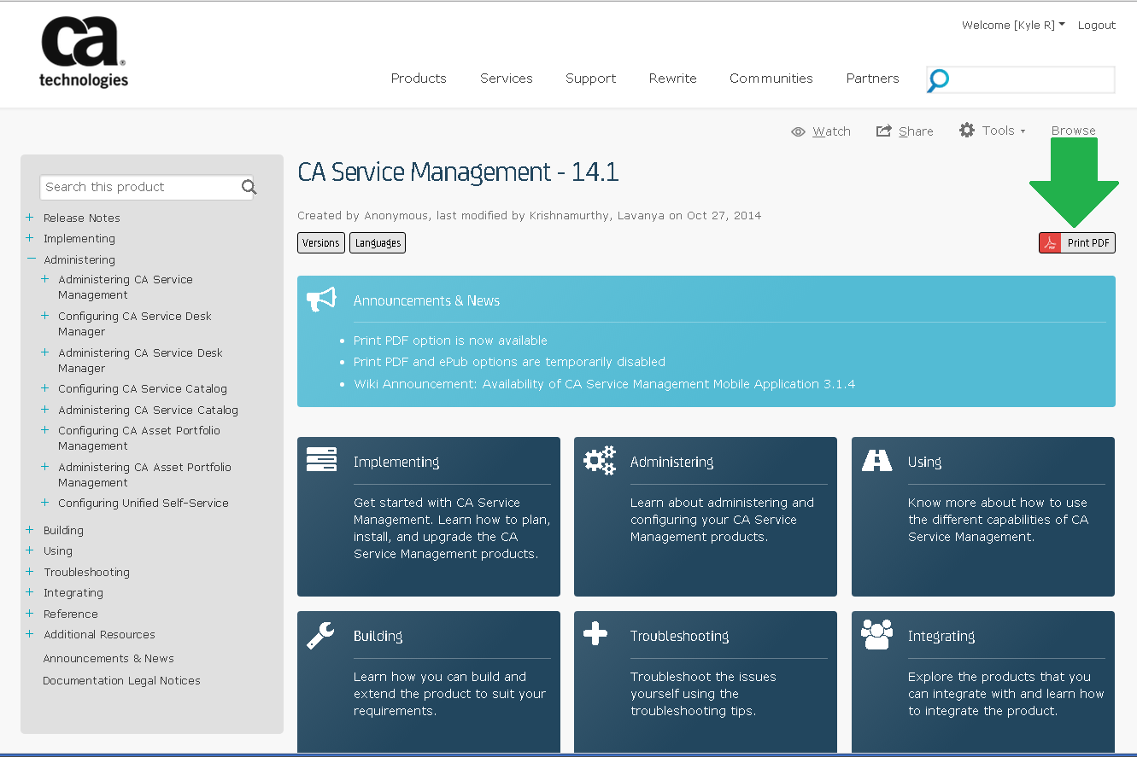Collapse the Administering tree node
This screenshot has height=757, width=1137.
tap(31, 259)
